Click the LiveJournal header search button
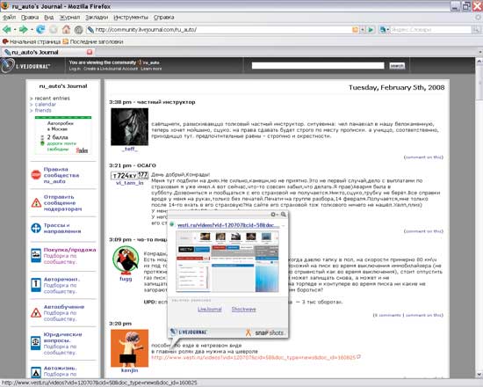This screenshot has width=483, height=387. [x=397, y=66]
